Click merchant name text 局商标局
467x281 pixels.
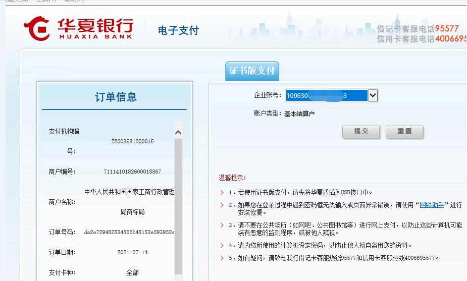tap(133, 212)
